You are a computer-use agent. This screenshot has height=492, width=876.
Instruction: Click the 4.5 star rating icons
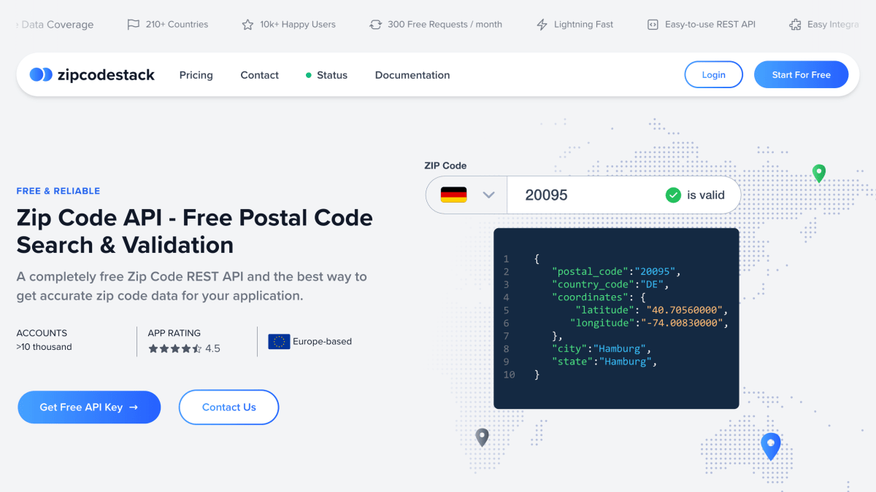click(x=174, y=348)
